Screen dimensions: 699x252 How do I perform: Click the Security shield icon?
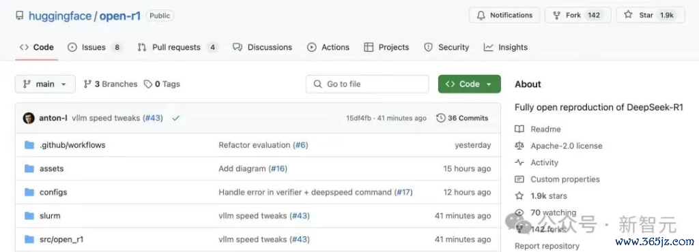pyautogui.click(x=429, y=47)
